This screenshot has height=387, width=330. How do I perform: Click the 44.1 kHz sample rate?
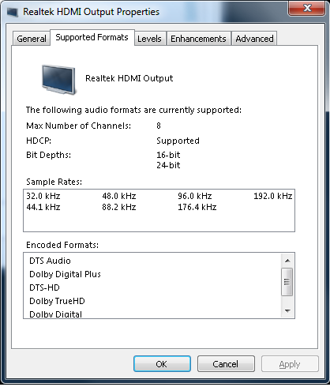[x=43, y=207]
